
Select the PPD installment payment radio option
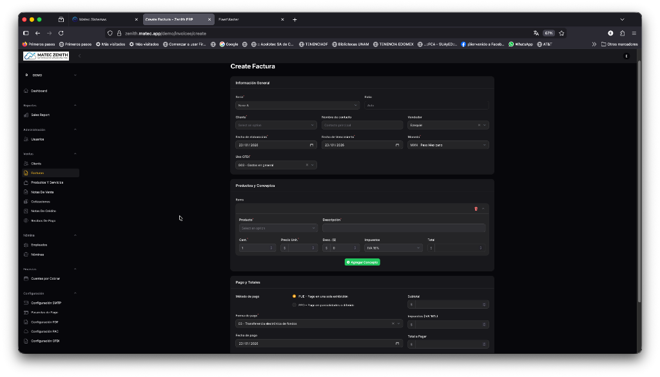(x=295, y=305)
